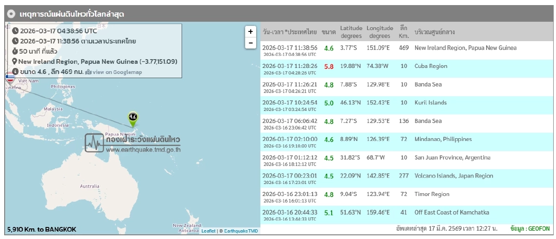Open the view on Googlemap link
The width and height of the screenshot is (556, 239).
click(x=117, y=72)
